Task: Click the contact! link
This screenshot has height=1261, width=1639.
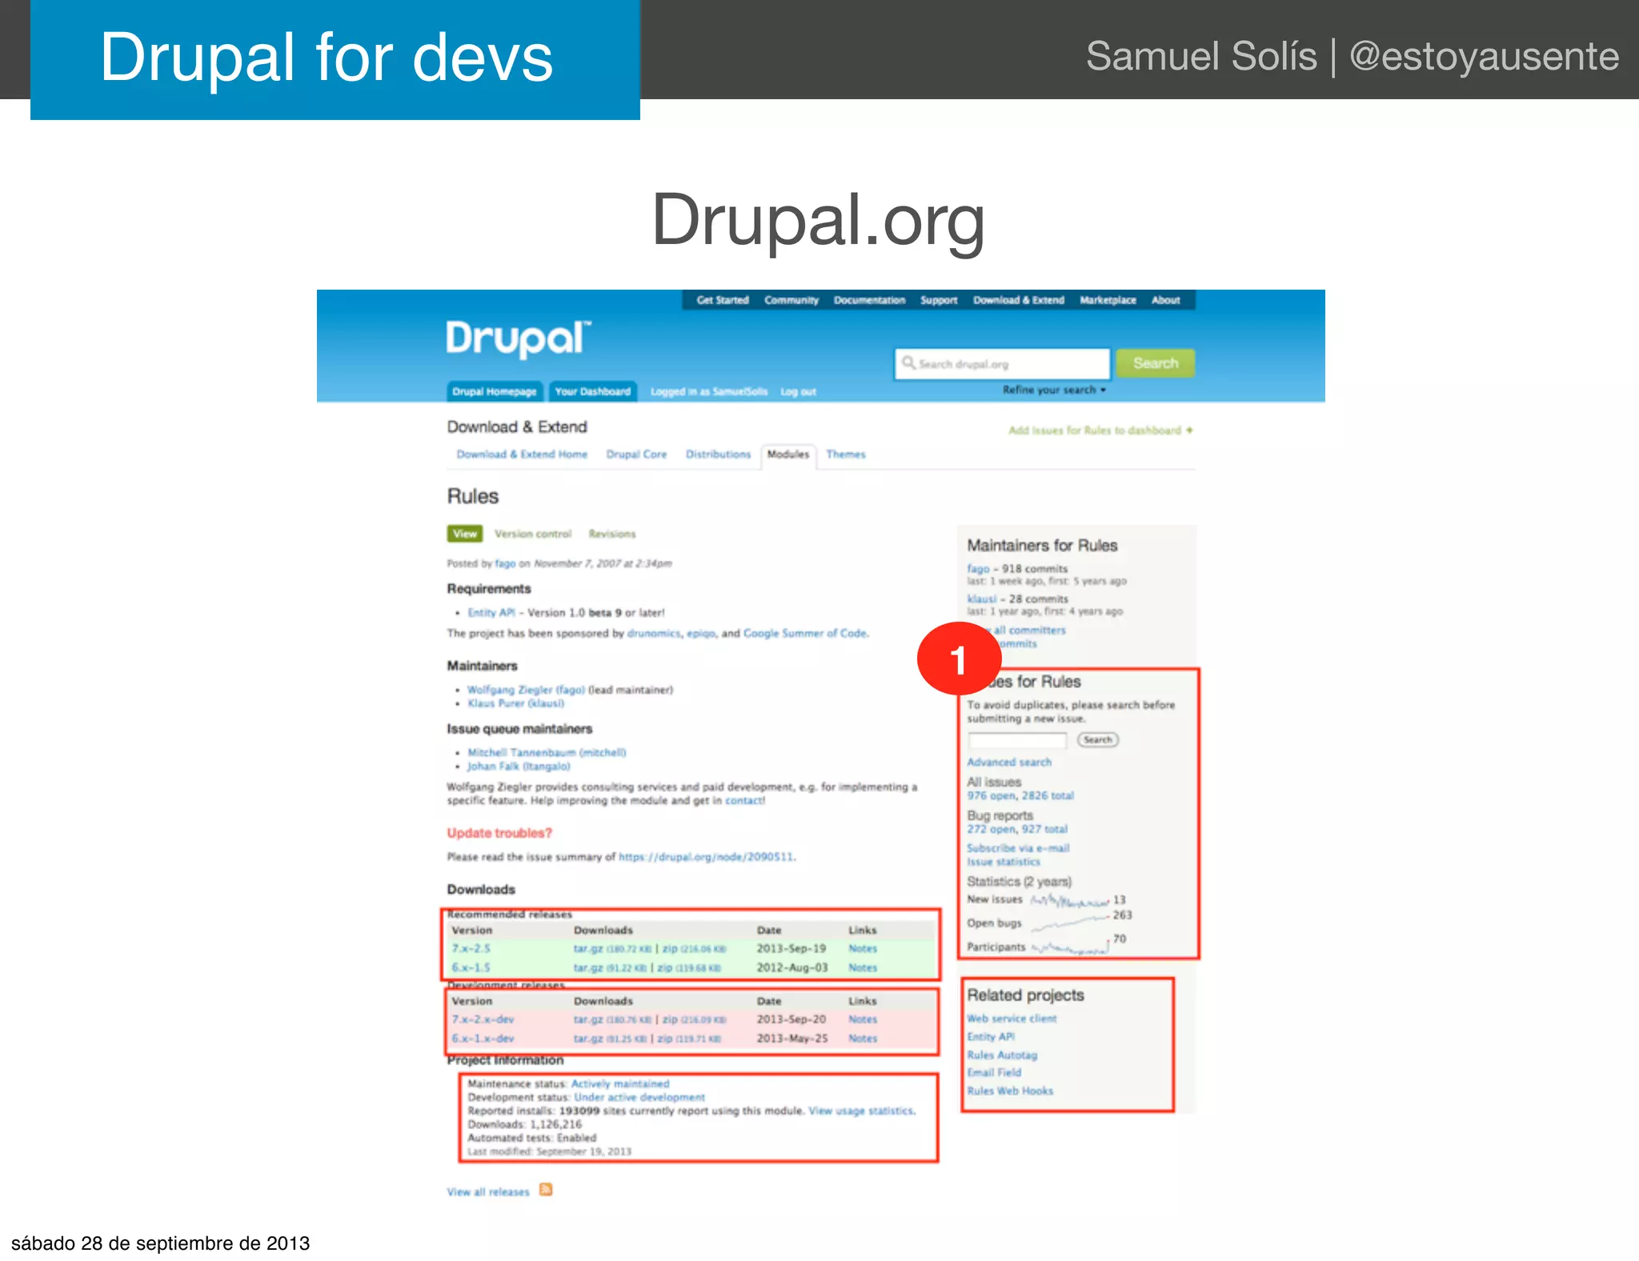Action: pyautogui.click(x=745, y=800)
